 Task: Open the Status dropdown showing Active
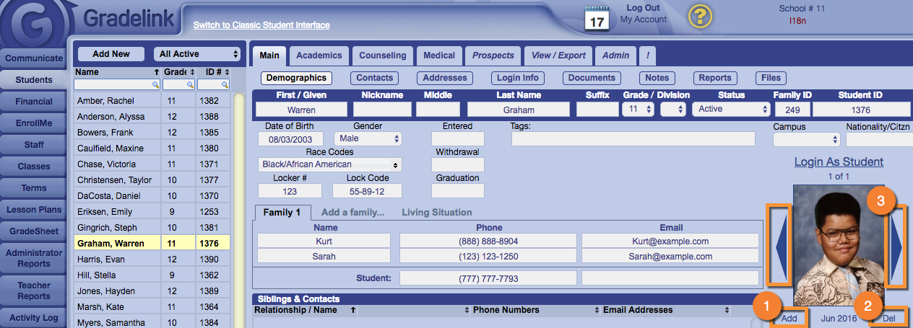731,110
